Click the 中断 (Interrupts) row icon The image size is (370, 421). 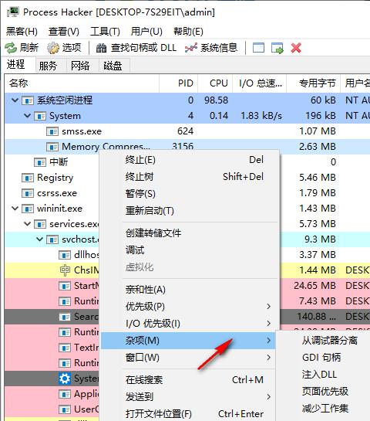coord(40,162)
